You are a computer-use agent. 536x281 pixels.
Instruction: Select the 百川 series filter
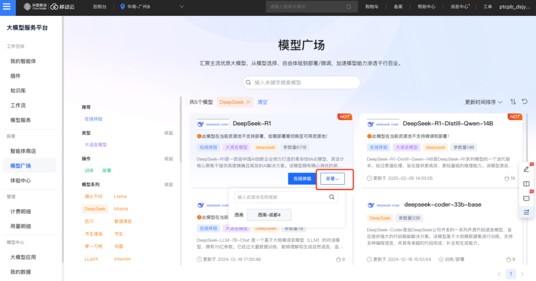click(x=89, y=221)
